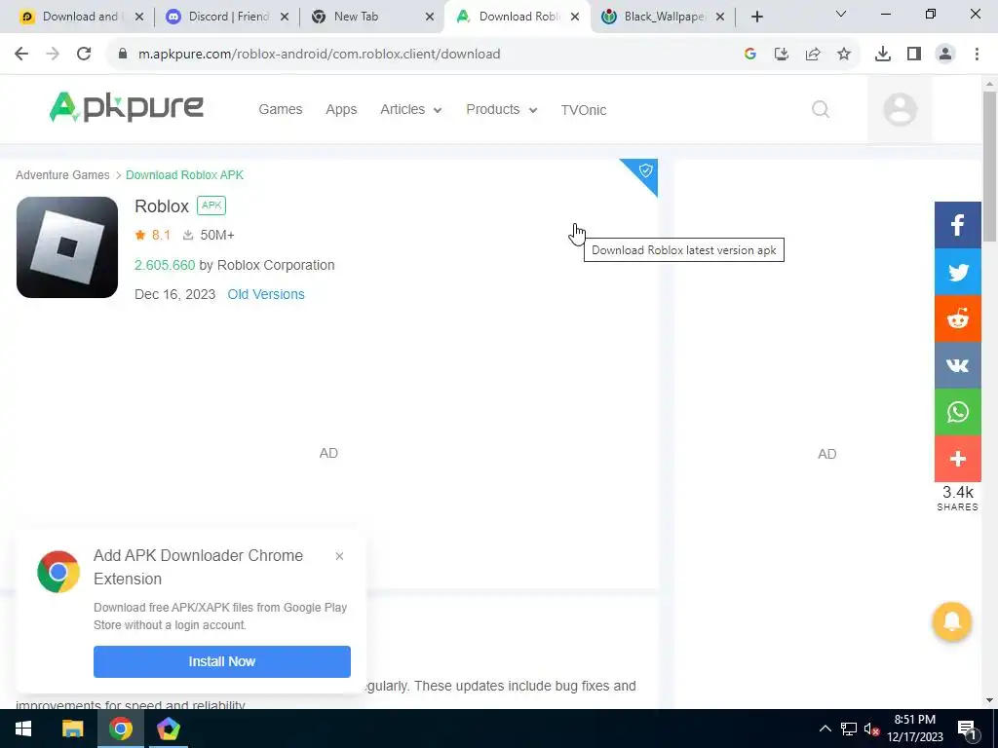998x748 pixels.
Task: Click the install app icon in address bar
Action: [781, 55]
